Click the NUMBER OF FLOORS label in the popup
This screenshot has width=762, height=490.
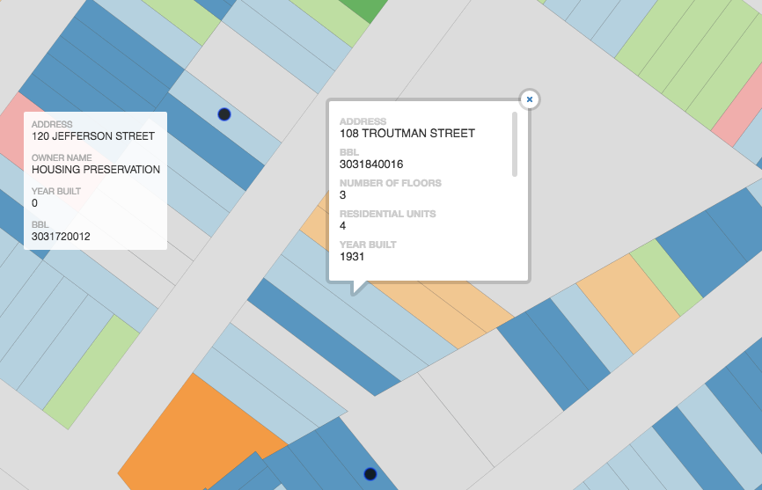pyautogui.click(x=391, y=183)
